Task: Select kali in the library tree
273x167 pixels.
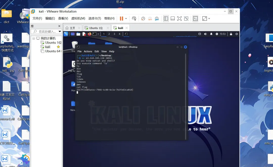Action: tap(45, 47)
